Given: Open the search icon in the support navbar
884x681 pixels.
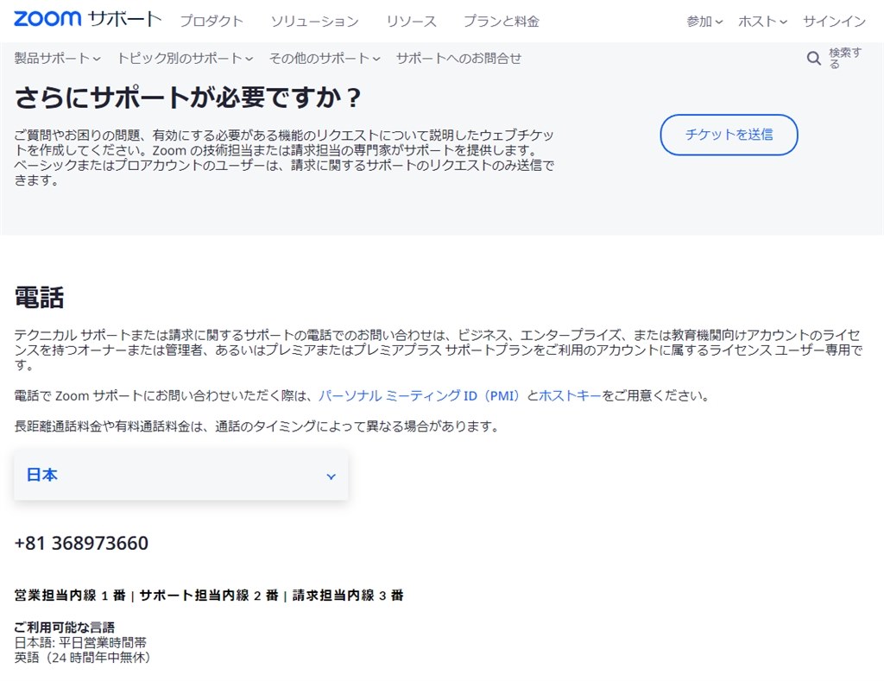Looking at the screenshot, I should (813, 58).
